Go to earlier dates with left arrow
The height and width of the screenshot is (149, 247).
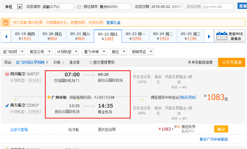pos(6,37)
